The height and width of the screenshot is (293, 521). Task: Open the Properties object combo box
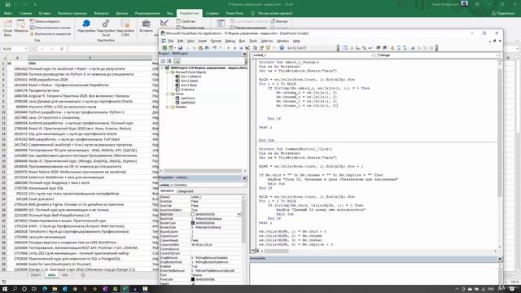coord(203,185)
